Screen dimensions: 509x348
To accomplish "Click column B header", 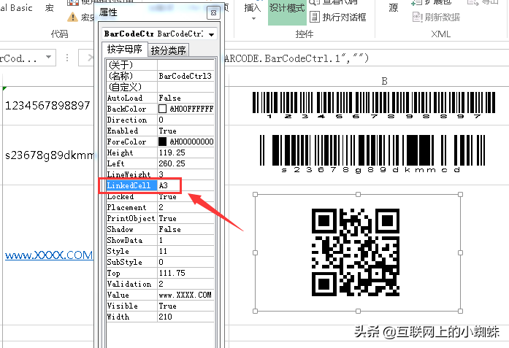I will point(384,81).
